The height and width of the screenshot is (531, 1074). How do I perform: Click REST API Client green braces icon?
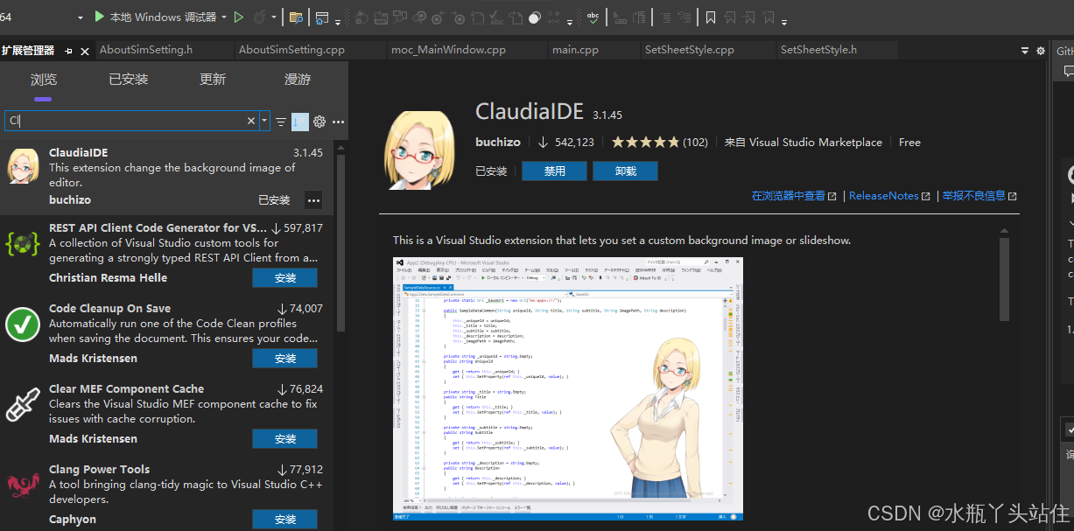tap(23, 244)
